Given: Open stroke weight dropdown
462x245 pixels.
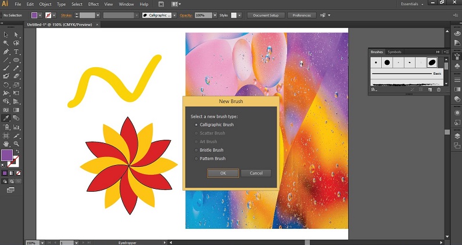Looking at the screenshot, I should click(98, 15).
